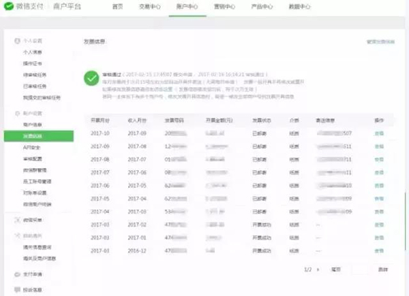This screenshot has width=409, height=296.
Task: Click the 账户设置 section icon
Action: tap(16, 114)
